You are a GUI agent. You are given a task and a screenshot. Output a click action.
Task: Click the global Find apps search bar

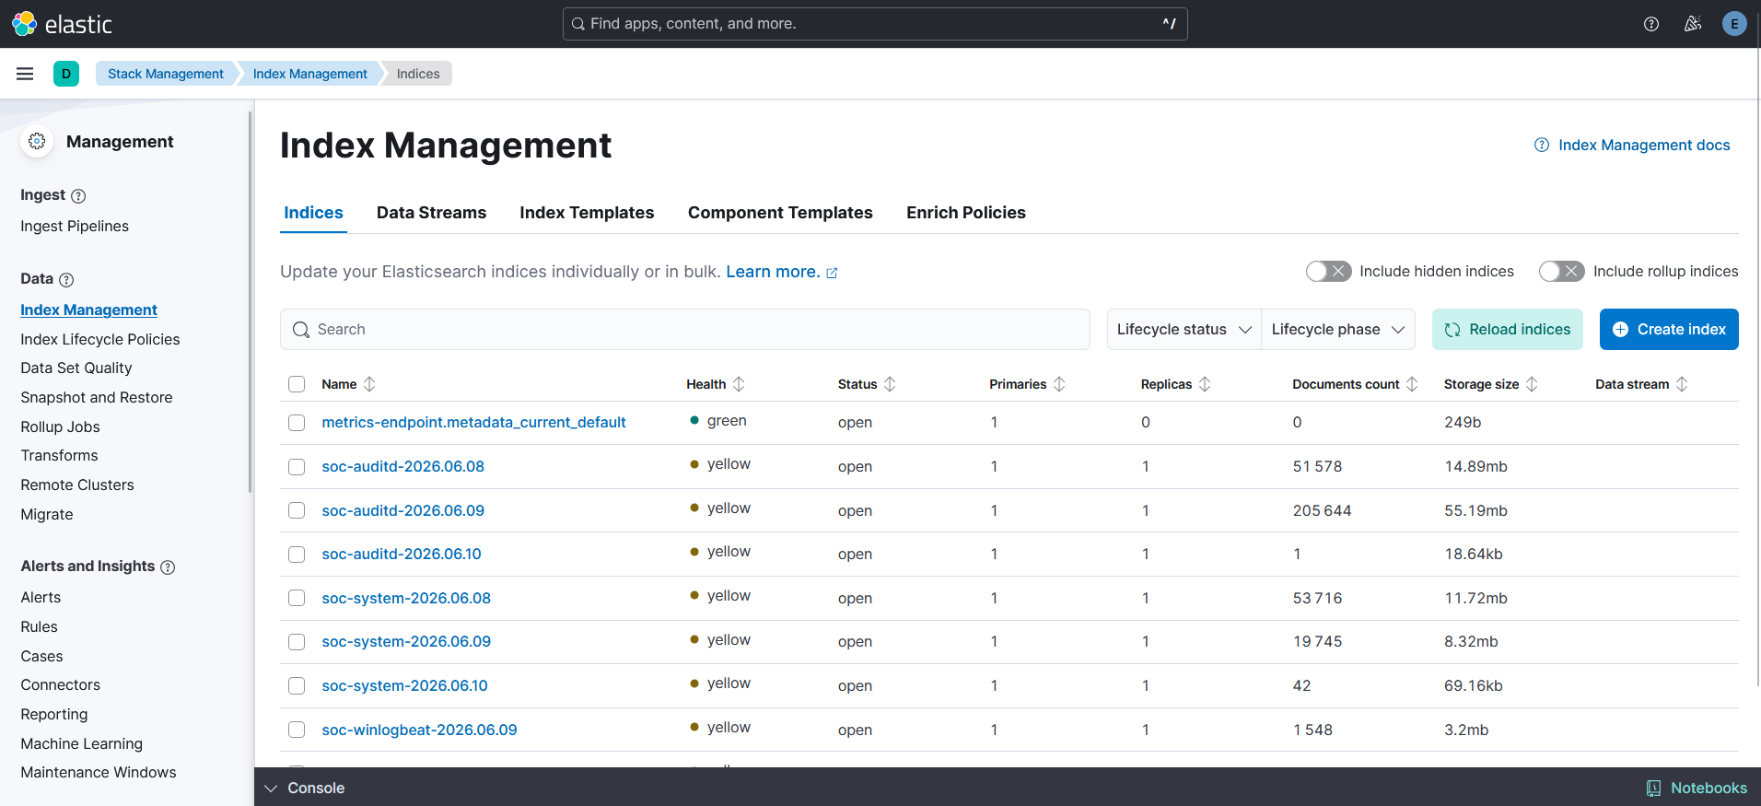point(875,24)
